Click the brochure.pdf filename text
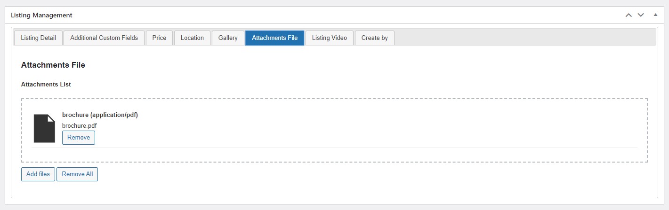 pos(79,125)
